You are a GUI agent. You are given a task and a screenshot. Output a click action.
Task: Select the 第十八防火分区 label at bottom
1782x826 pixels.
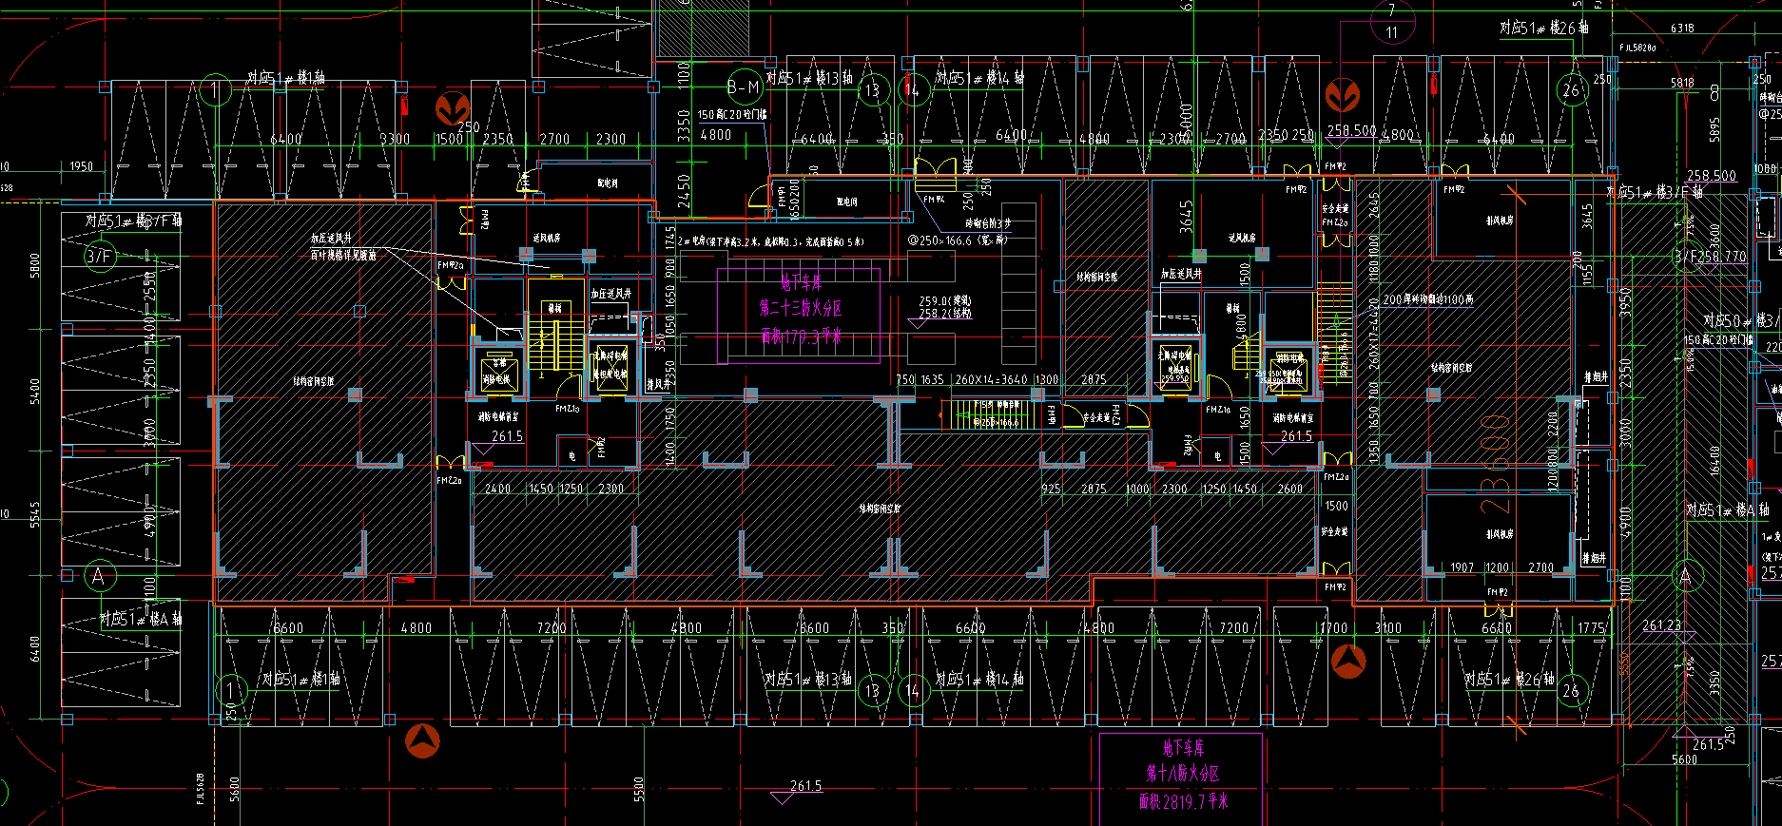coord(1182,774)
